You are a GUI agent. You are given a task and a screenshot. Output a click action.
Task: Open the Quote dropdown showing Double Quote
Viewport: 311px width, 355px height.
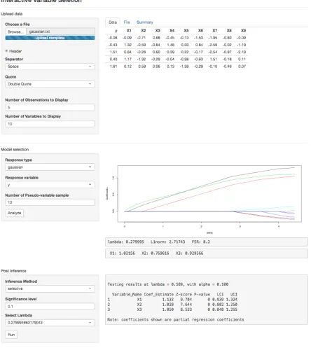pos(50,84)
